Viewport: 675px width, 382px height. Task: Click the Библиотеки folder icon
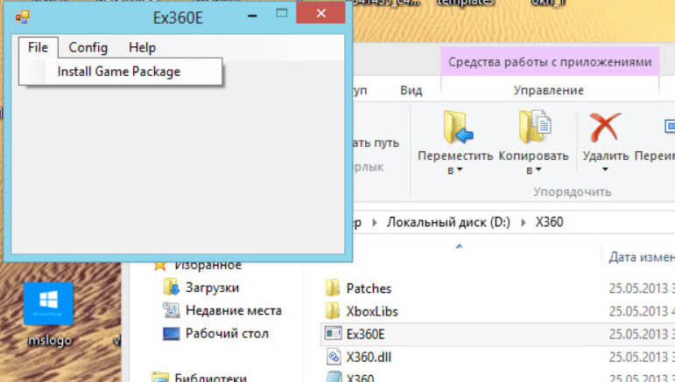[160, 378]
